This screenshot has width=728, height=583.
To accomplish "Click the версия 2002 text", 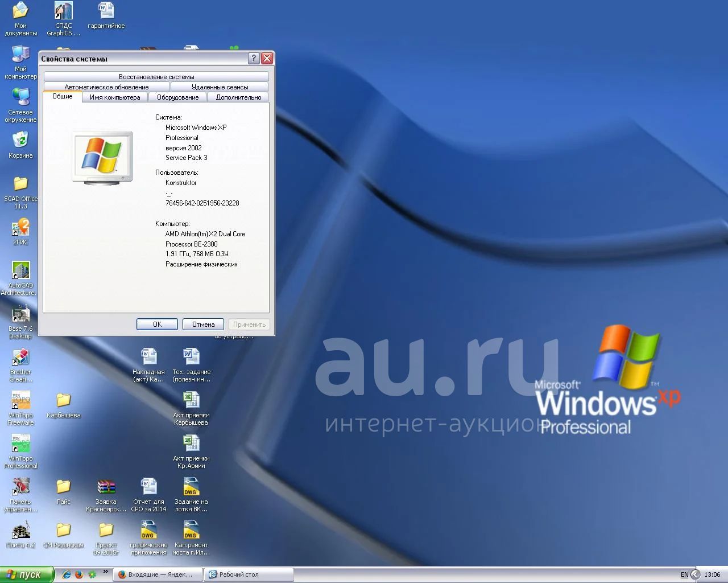I will (183, 148).
